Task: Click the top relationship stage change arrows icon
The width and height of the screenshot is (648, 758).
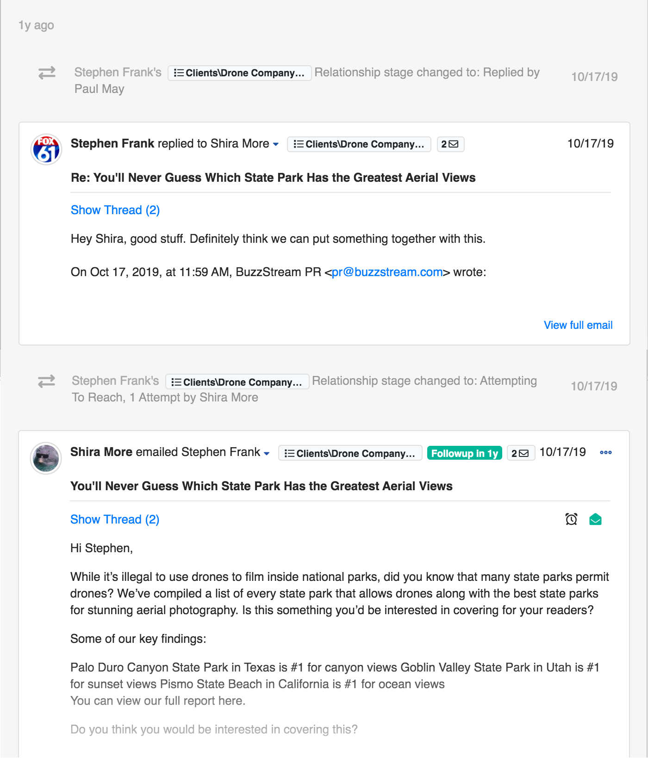Action: pyautogui.click(x=47, y=73)
